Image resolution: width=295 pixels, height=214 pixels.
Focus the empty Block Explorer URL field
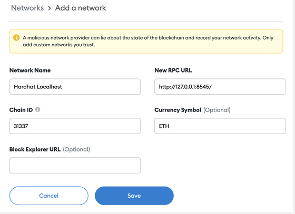[75, 166]
